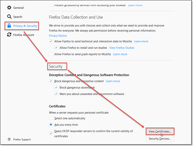Click the Firefox Support question mark icon

pos(9,139)
